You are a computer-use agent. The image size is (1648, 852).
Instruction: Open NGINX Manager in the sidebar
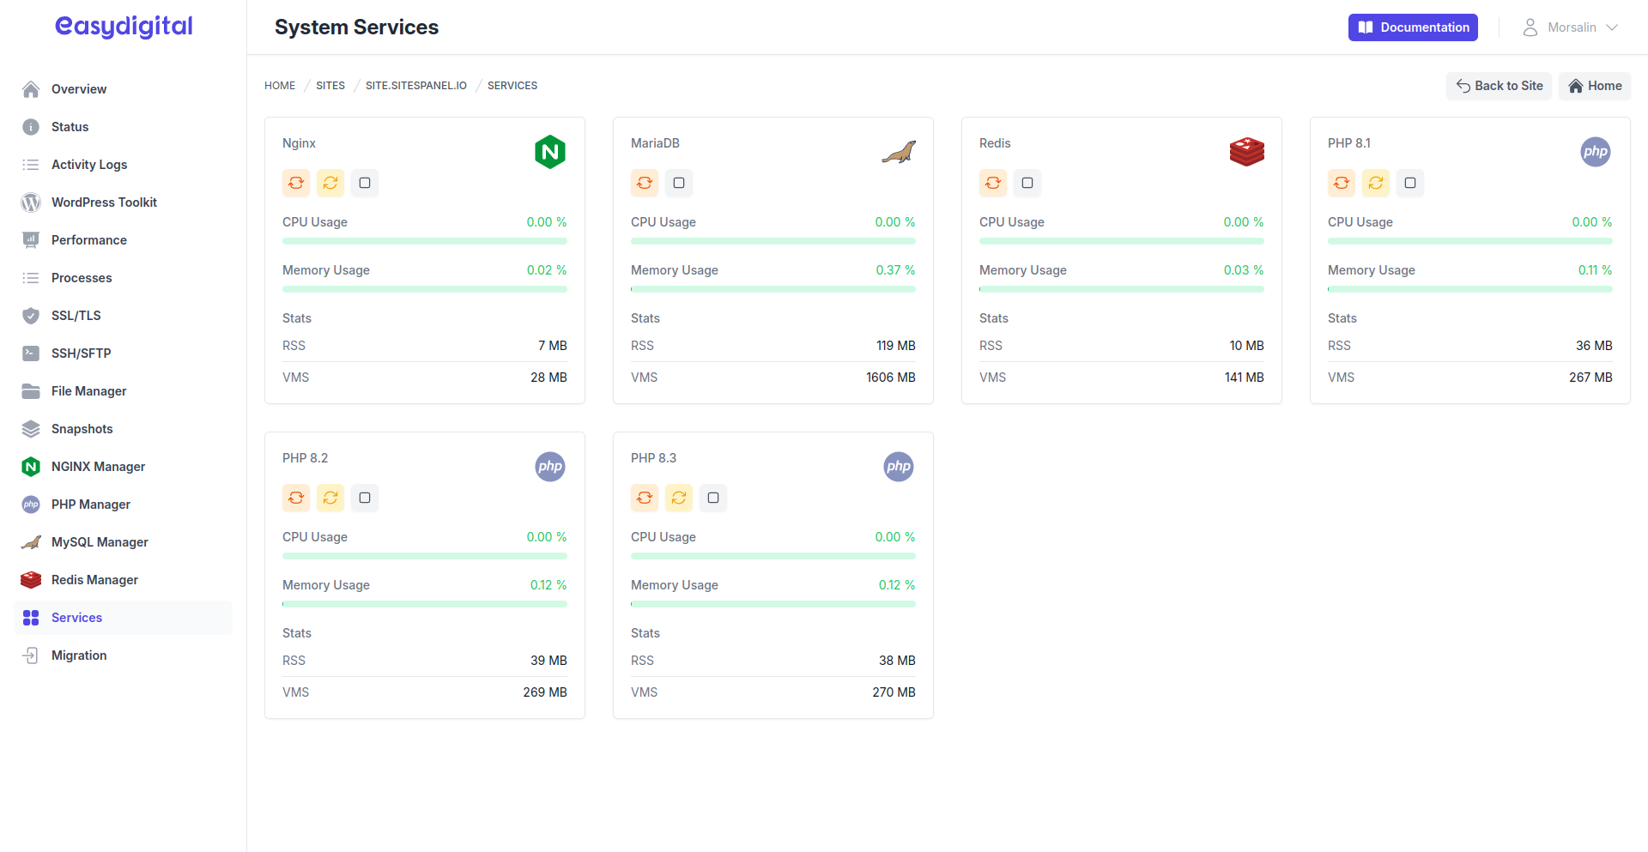click(x=98, y=467)
